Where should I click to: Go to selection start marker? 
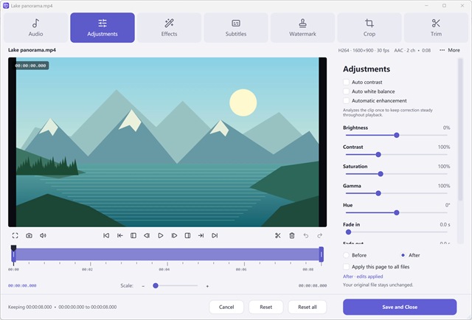(119, 235)
